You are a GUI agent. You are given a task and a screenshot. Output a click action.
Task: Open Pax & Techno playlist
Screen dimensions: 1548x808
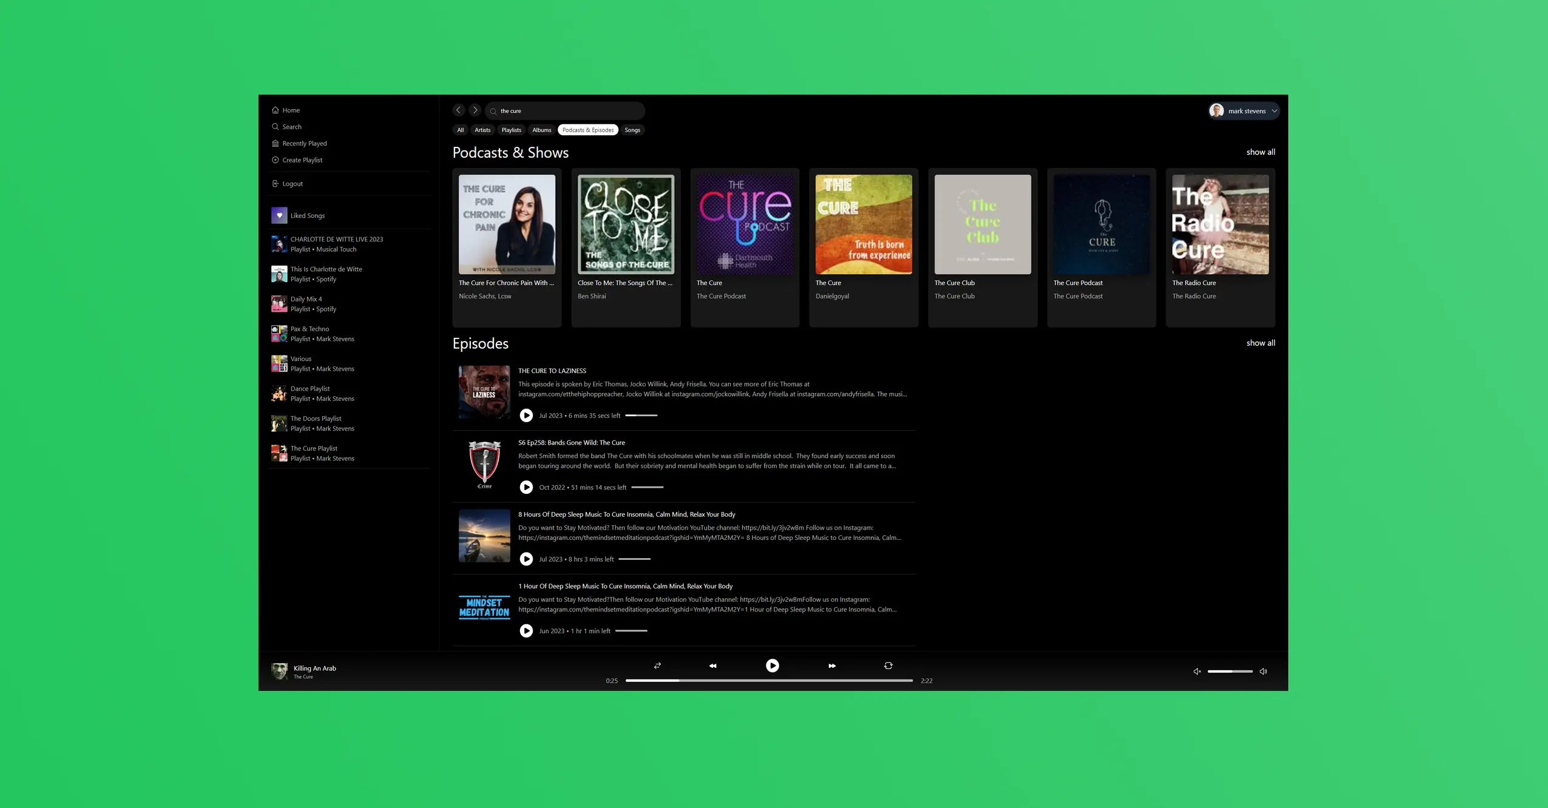pyautogui.click(x=349, y=334)
